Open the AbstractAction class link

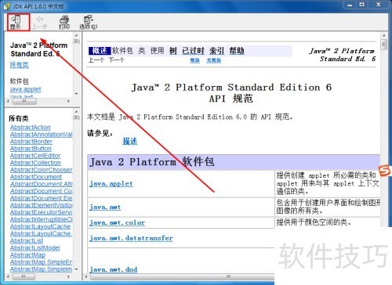click(31, 128)
